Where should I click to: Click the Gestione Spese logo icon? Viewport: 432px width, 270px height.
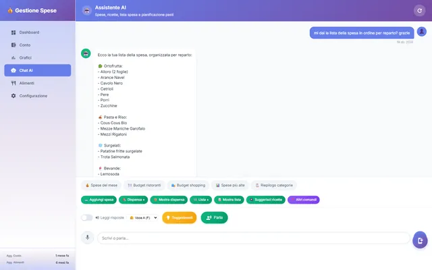coord(10,11)
